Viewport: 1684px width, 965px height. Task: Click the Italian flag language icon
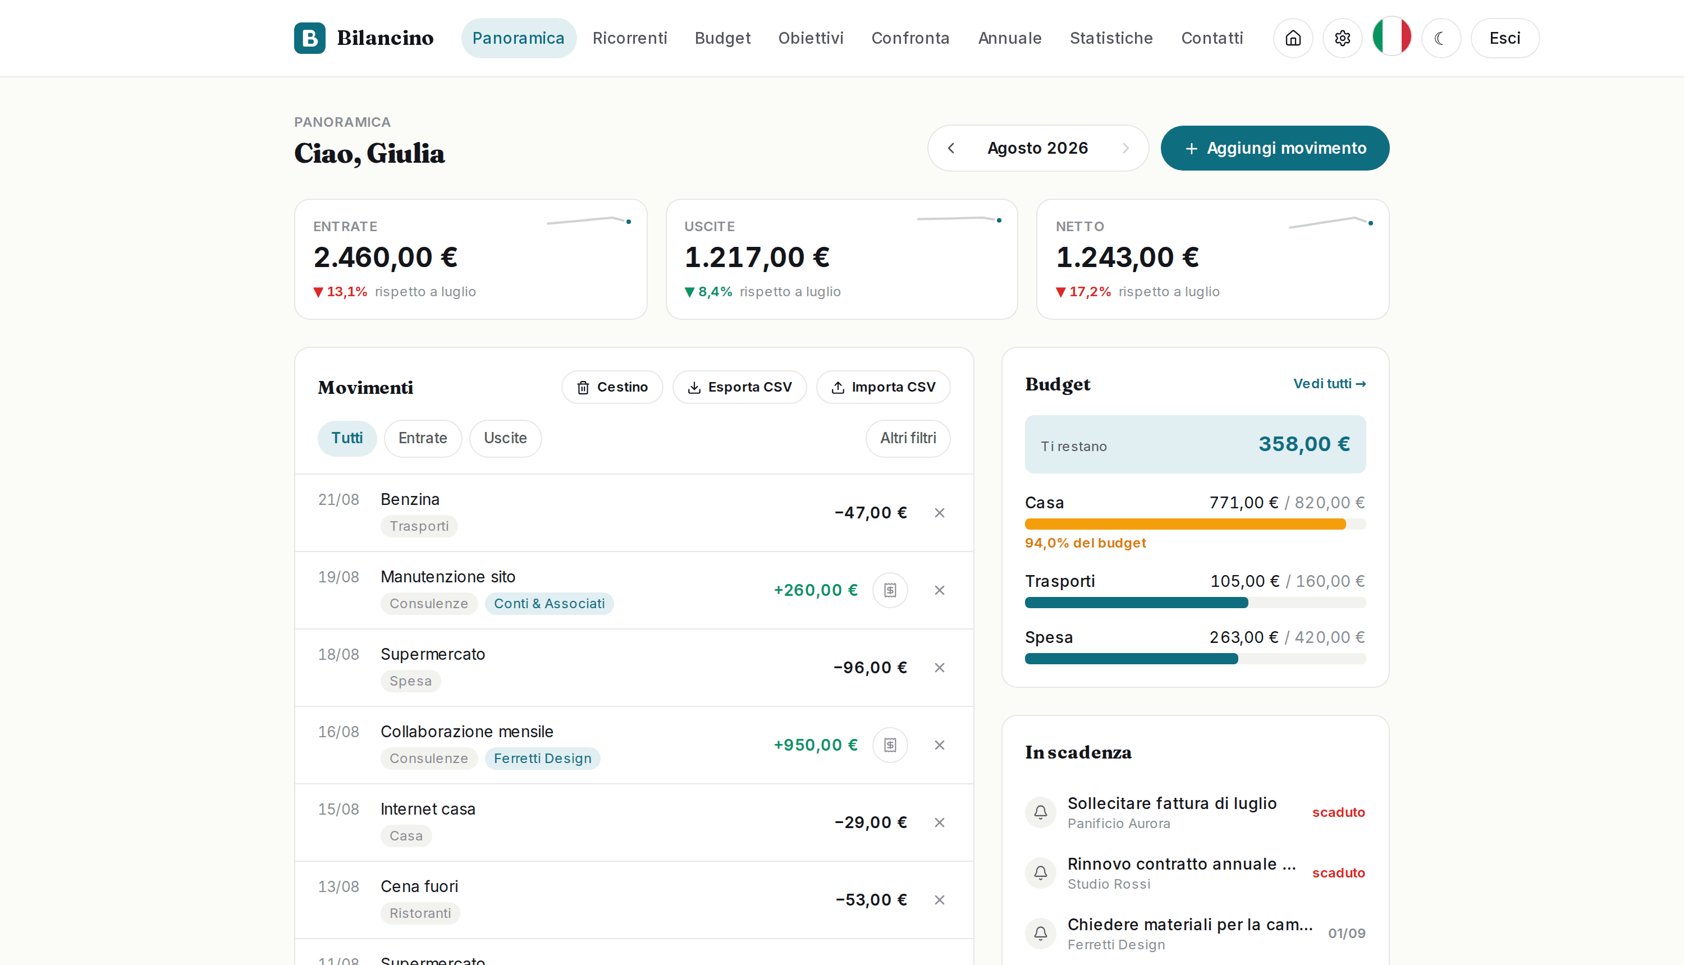[1392, 36]
